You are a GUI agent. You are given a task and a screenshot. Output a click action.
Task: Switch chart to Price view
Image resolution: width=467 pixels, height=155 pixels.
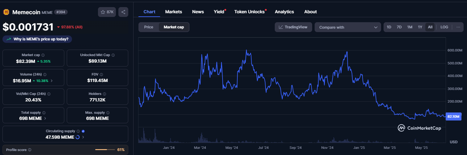coord(149,27)
